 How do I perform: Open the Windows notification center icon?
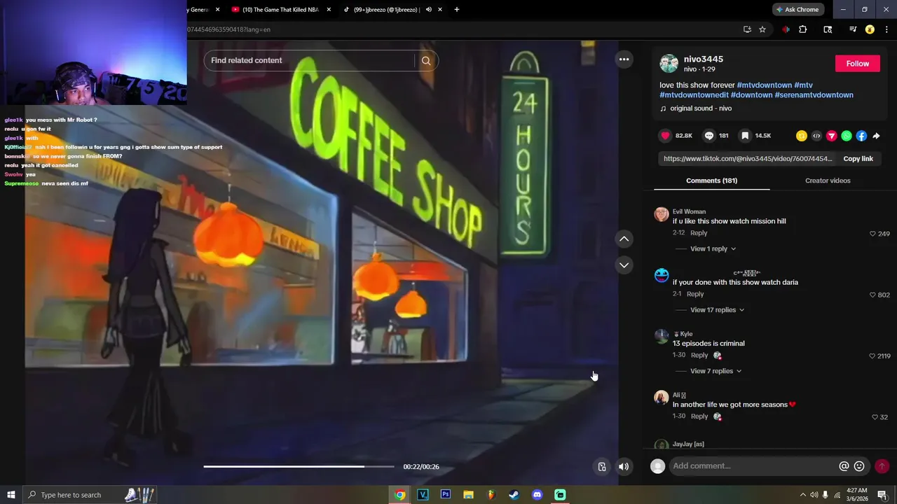pos(882,495)
